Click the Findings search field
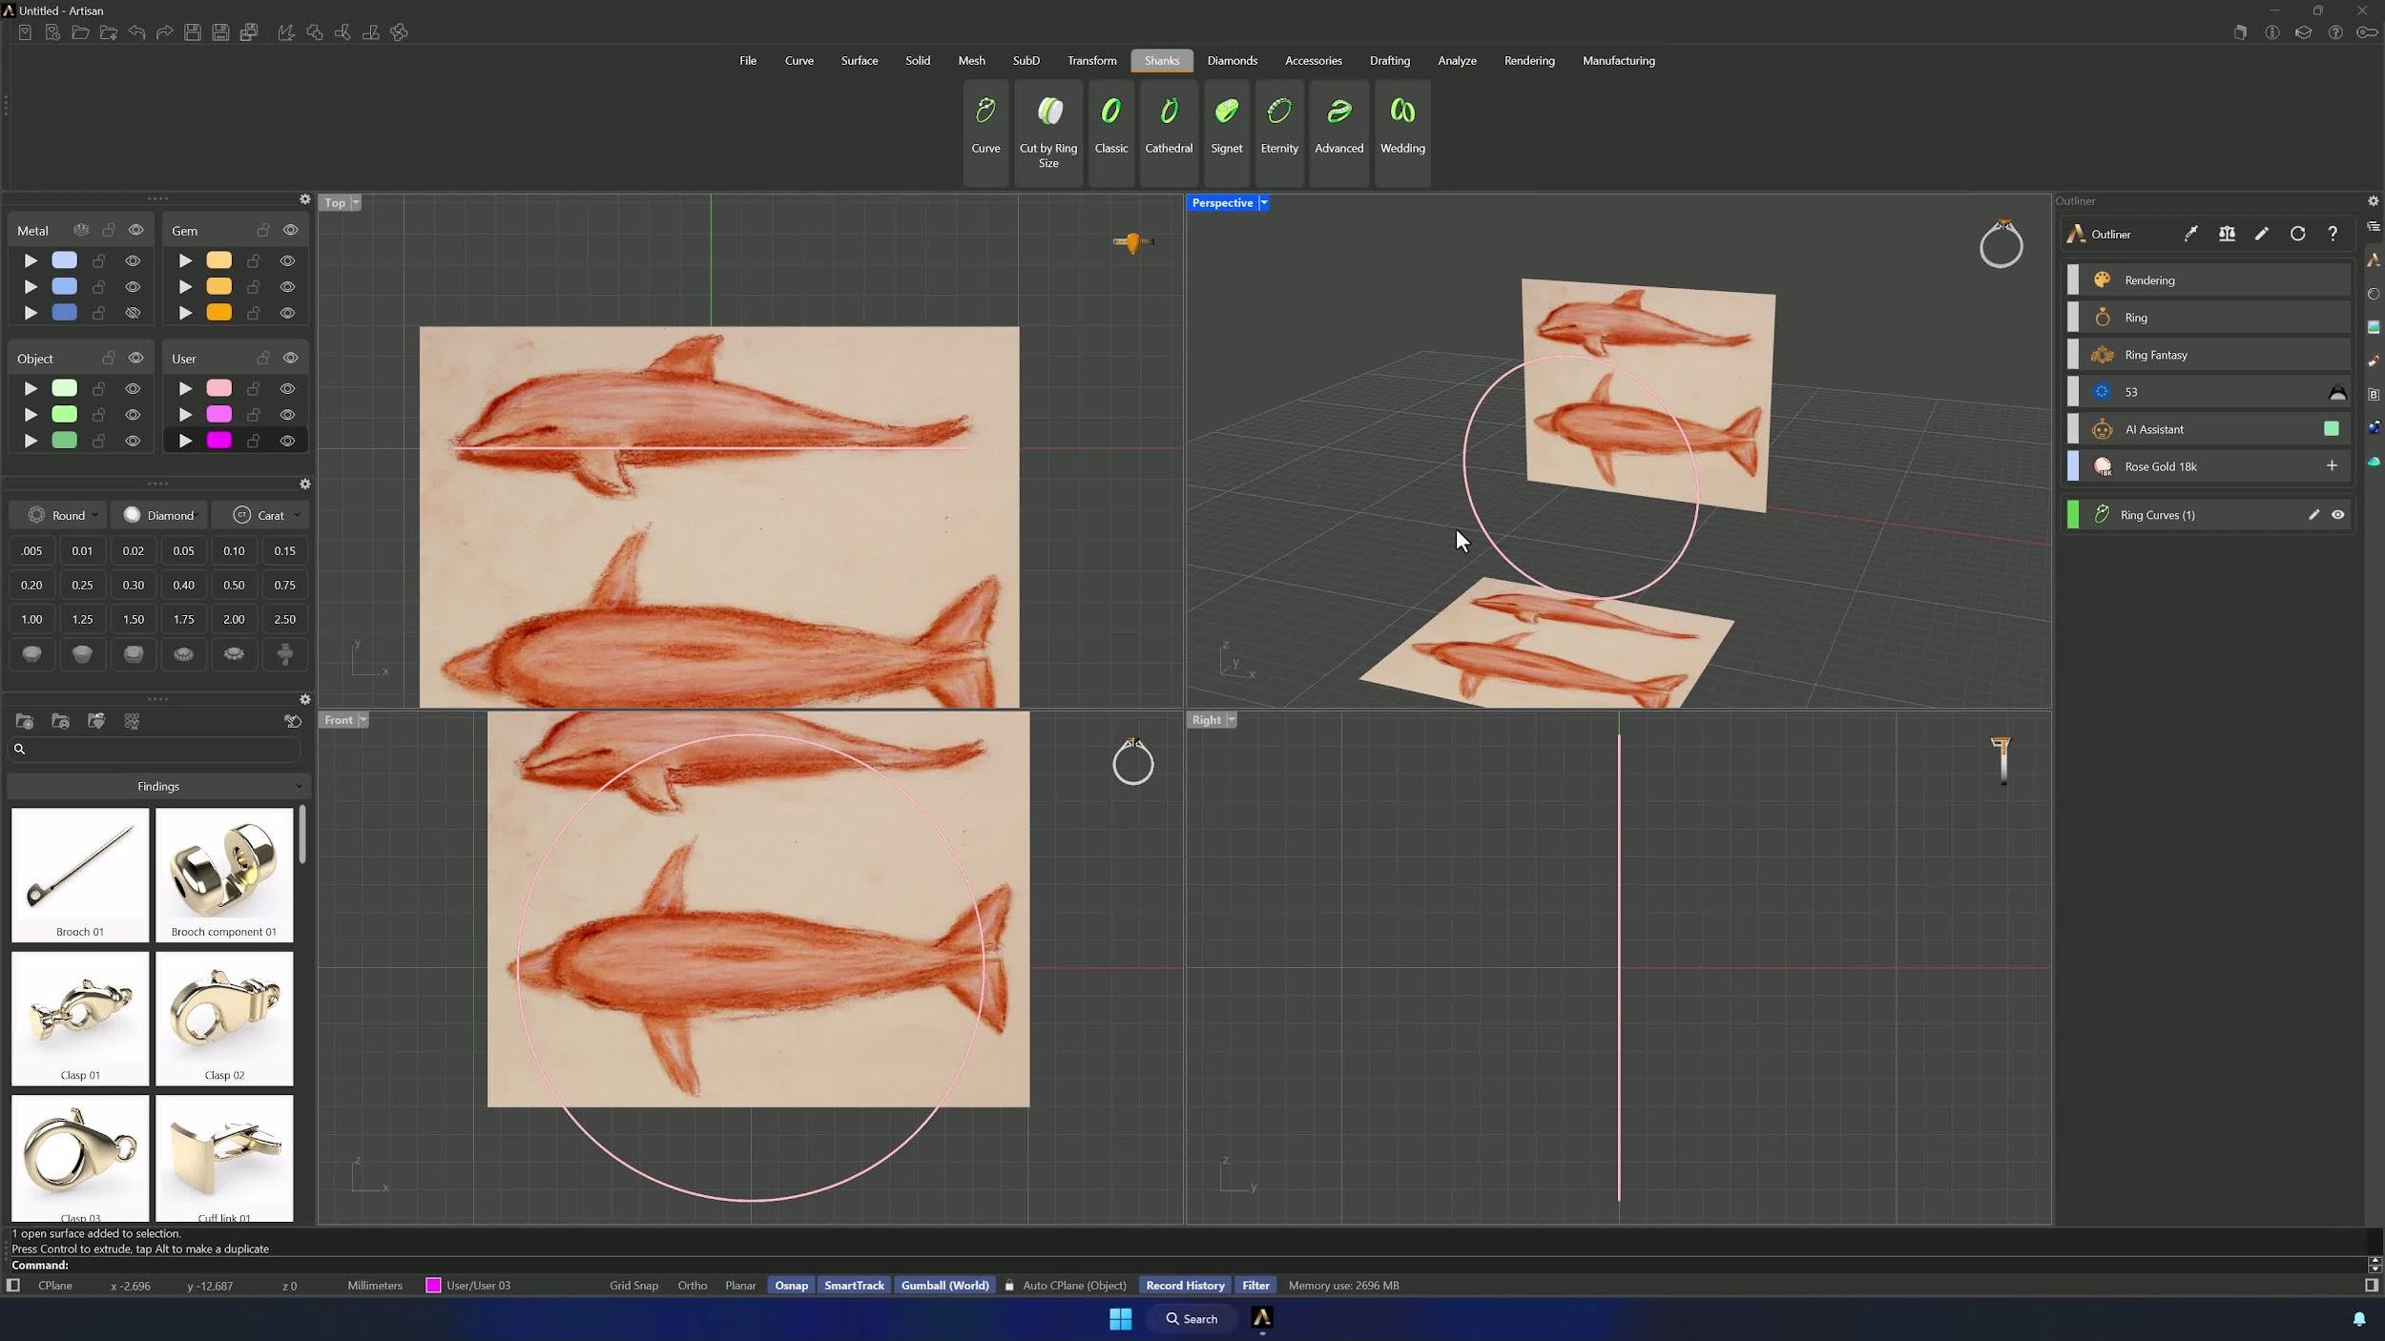This screenshot has width=2385, height=1341. point(155,750)
